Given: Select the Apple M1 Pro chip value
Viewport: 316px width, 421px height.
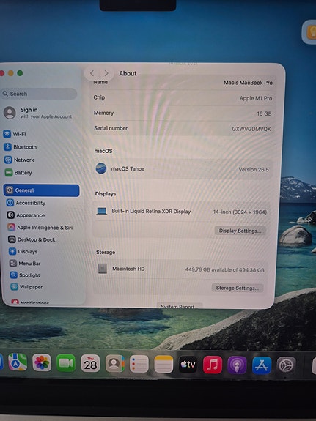Looking at the screenshot, I should [256, 98].
